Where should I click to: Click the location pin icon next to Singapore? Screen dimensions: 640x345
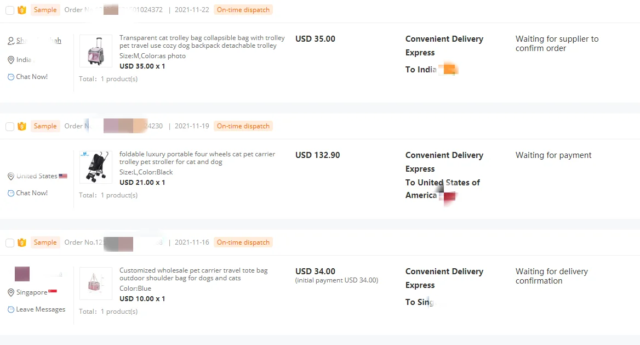tap(11, 292)
